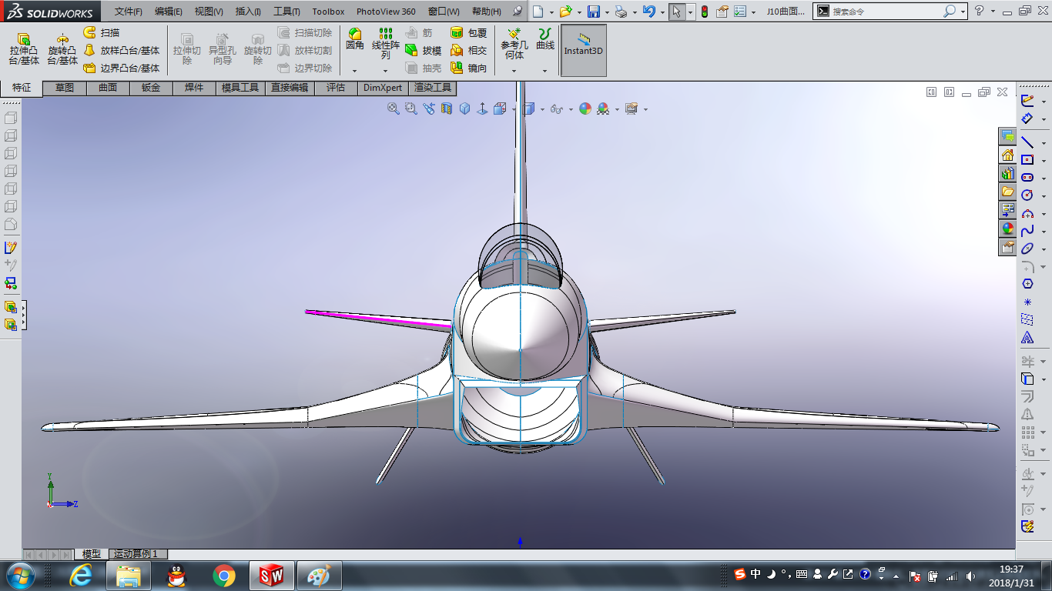Expand dropdown next to Save icon
The height and width of the screenshot is (591, 1052).
click(x=607, y=12)
